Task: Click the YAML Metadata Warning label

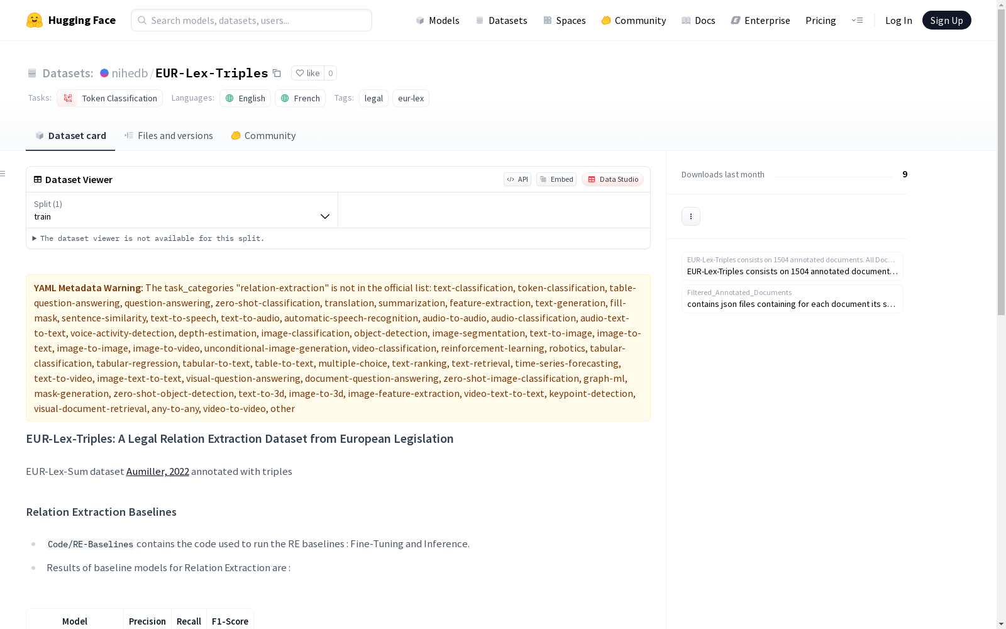Action: tap(89, 288)
